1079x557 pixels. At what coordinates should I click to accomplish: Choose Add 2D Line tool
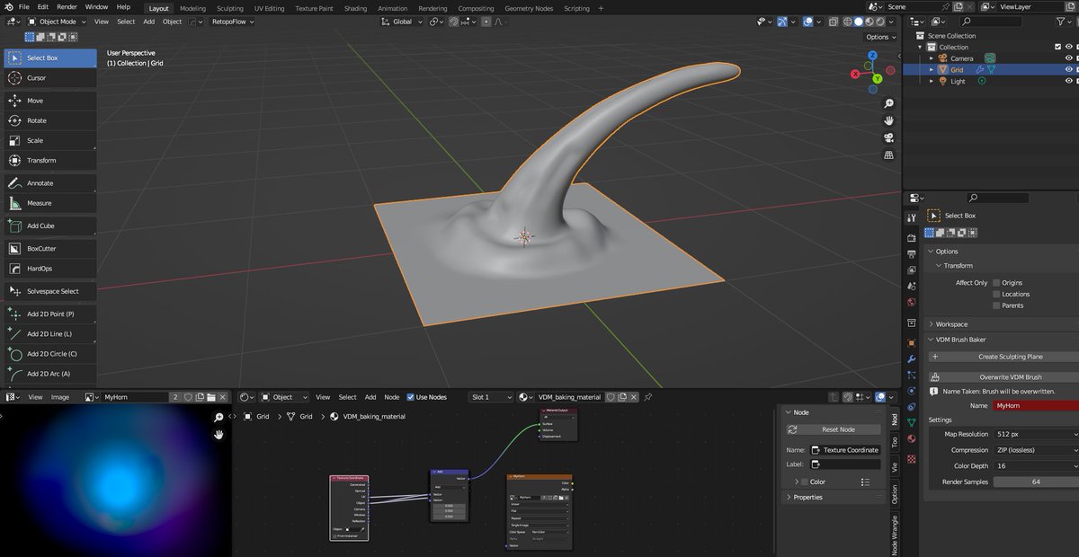point(49,334)
